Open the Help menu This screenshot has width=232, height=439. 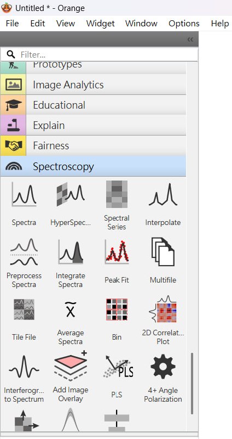tap(220, 23)
